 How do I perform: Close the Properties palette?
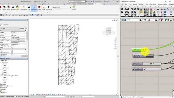[x=27, y=20]
